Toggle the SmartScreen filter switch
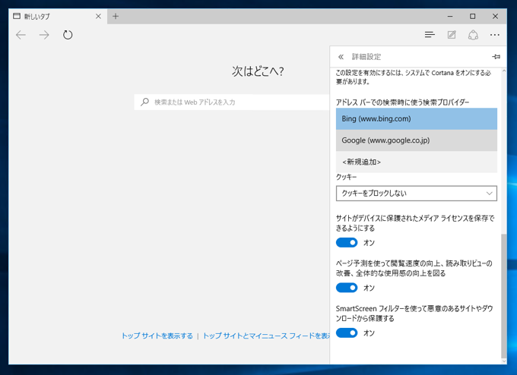Image resolution: width=517 pixels, height=375 pixels. pyautogui.click(x=347, y=332)
